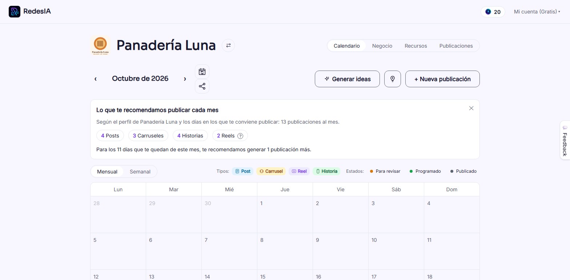Click the RedesIA logo icon
Screen dimensions: 570x280
[x=15, y=12]
